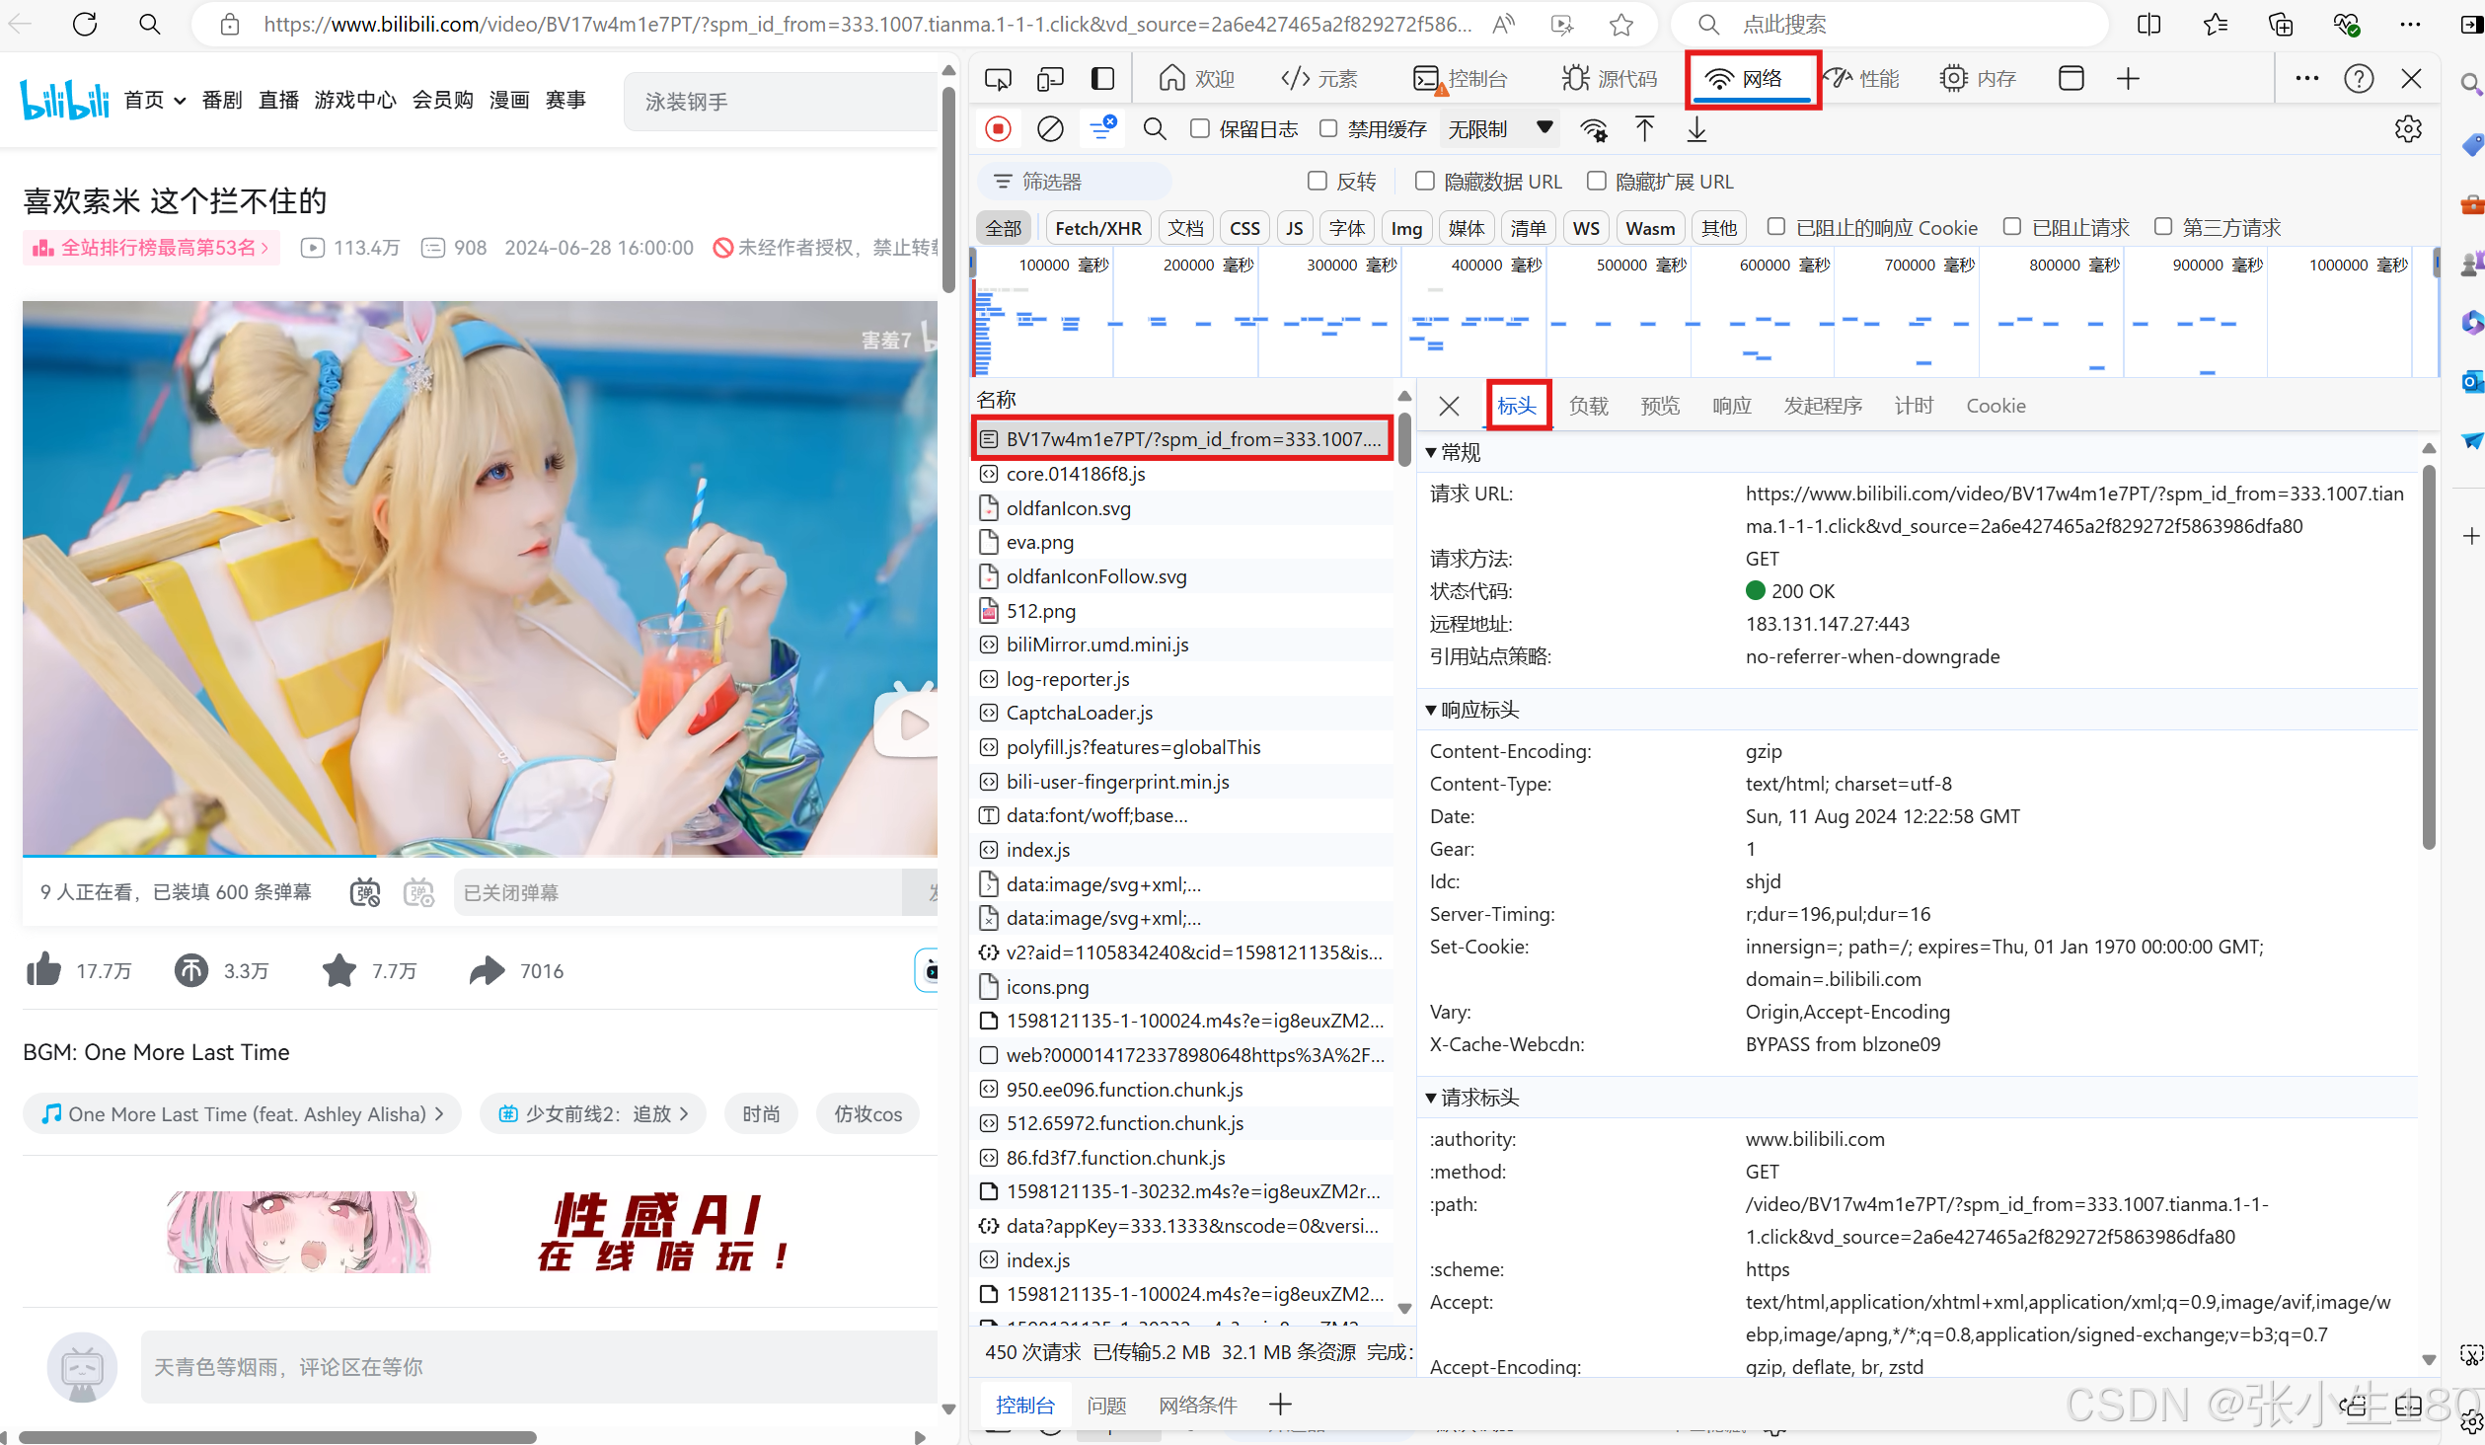
Task: Open browser split screen icon
Action: click(2148, 25)
